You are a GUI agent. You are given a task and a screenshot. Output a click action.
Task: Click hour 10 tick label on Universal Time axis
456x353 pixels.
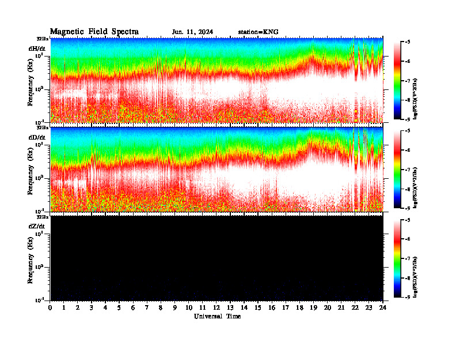coord(188,308)
